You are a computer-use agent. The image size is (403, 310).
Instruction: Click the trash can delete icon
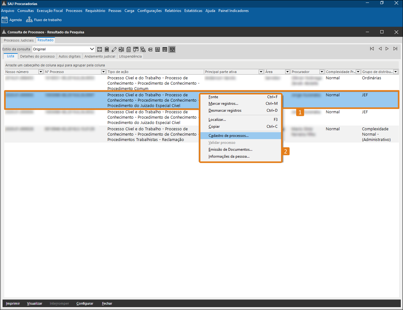(107, 49)
